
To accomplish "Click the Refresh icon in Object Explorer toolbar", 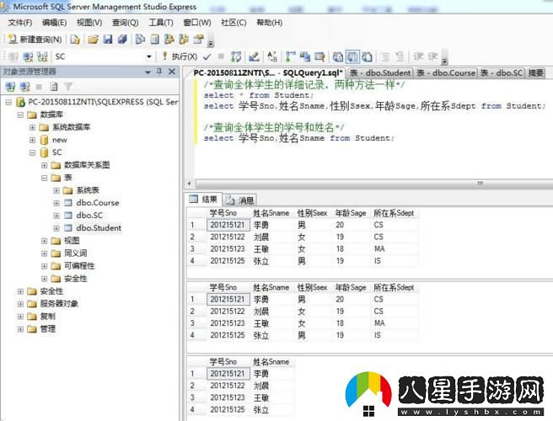I will click(54, 87).
